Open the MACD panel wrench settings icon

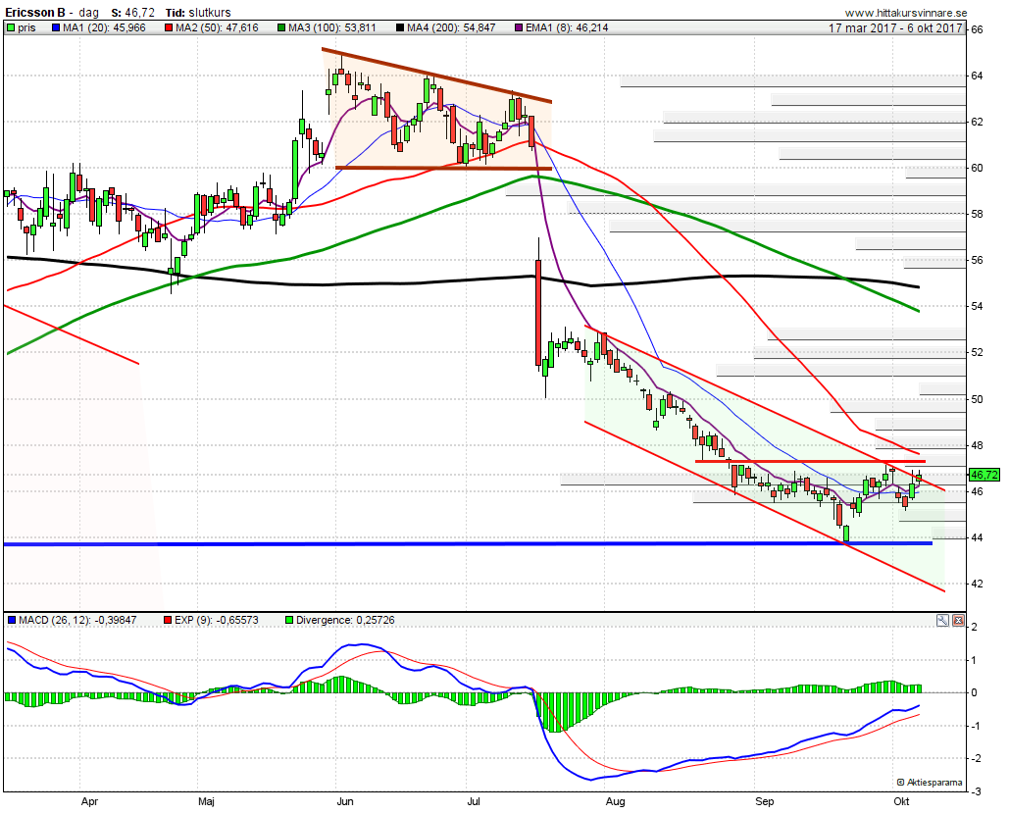coord(942,621)
